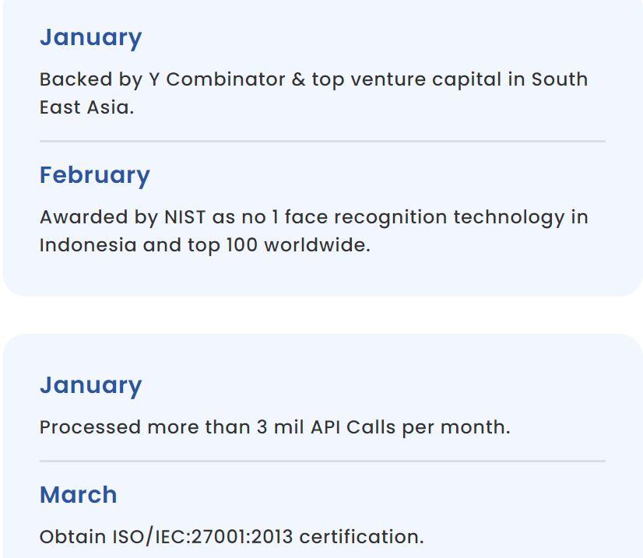The height and width of the screenshot is (558, 643).
Task: Click the "East Asia." line of text
Action: tap(87, 107)
